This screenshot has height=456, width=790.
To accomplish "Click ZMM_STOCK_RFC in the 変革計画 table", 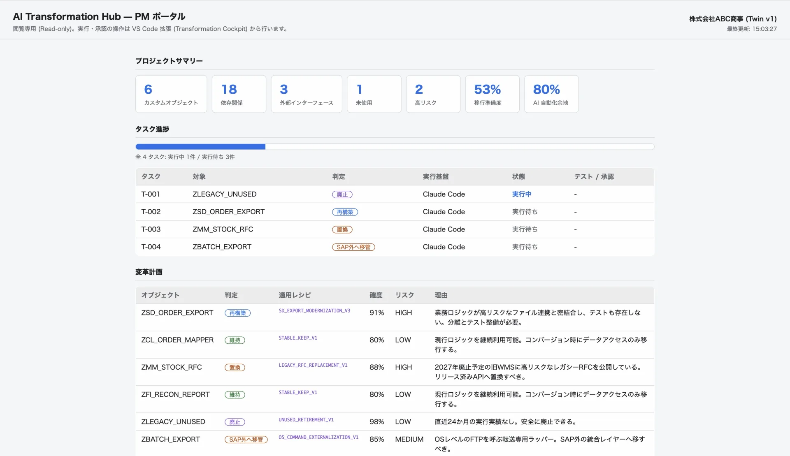I will click(172, 367).
